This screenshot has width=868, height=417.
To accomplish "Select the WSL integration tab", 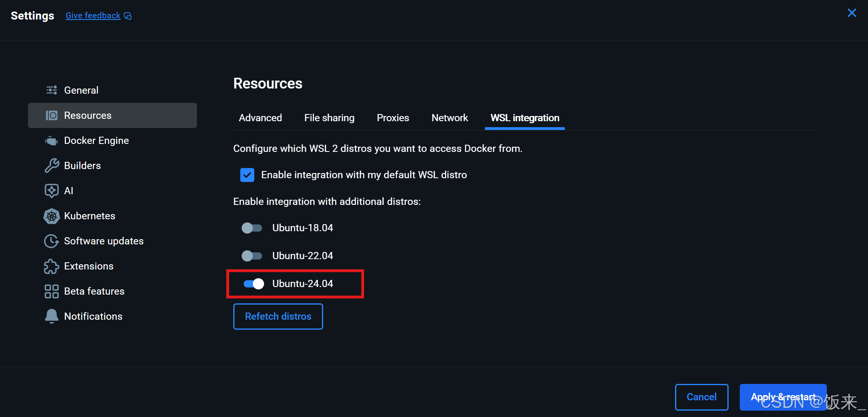I will click(525, 118).
